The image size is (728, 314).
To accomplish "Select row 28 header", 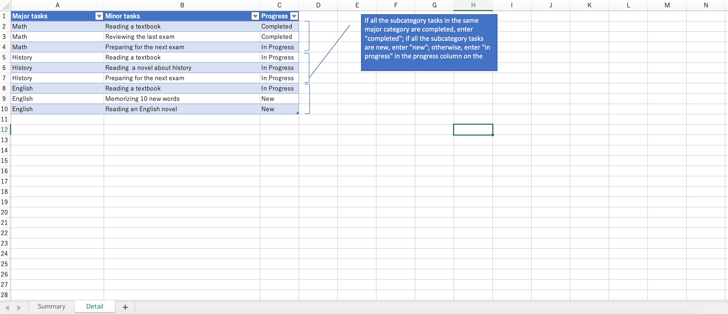I will point(5,295).
